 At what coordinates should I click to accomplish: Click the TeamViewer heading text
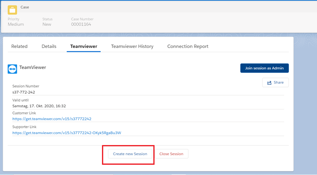point(33,67)
